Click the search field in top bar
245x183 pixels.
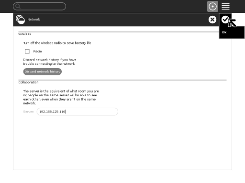[x=39, y=6]
